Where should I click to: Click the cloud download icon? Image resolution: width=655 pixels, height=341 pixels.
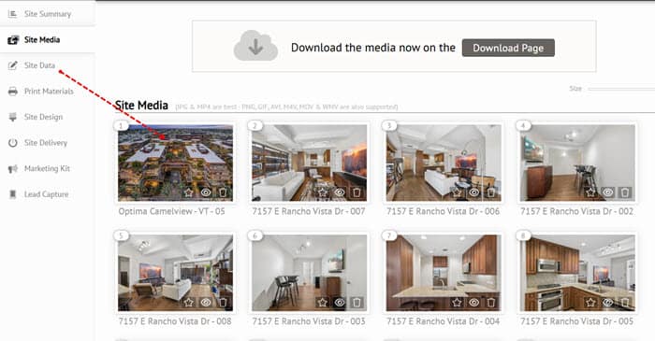[255, 46]
